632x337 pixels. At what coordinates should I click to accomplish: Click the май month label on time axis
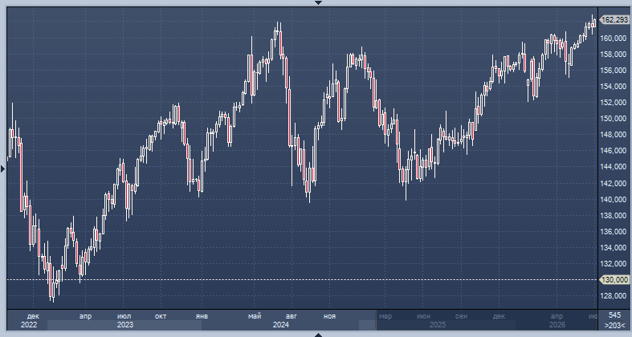pyautogui.click(x=255, y=316)
